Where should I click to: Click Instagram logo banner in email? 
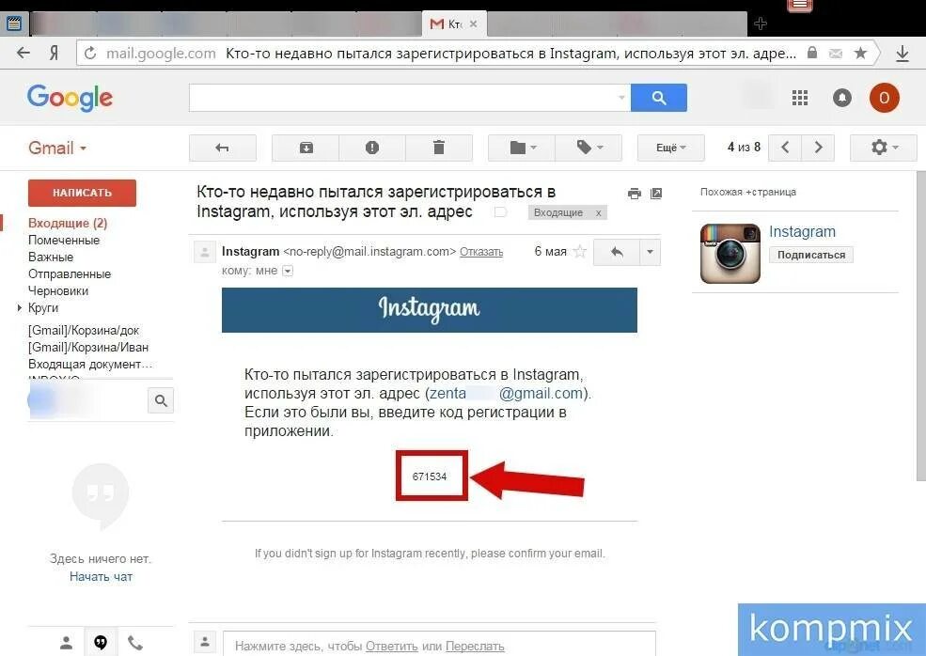point(430,310)
